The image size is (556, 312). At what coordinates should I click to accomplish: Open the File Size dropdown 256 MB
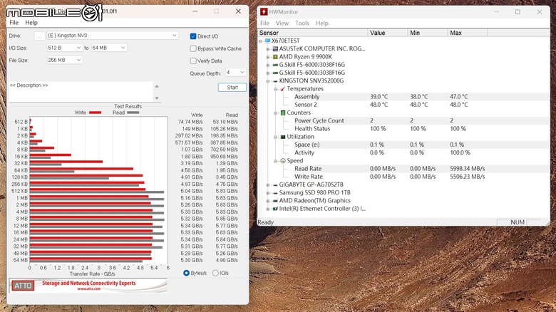65,60
